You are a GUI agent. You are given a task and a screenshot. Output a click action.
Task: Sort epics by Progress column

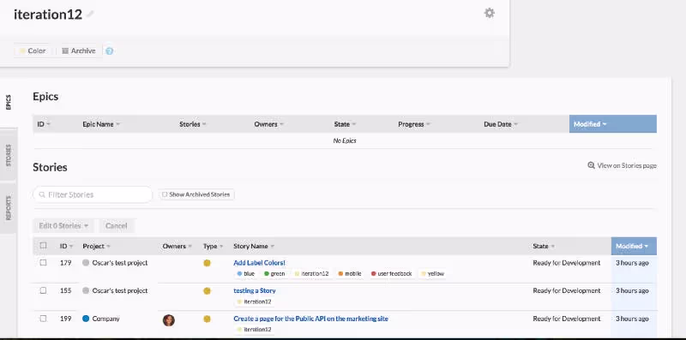(414, 124)
